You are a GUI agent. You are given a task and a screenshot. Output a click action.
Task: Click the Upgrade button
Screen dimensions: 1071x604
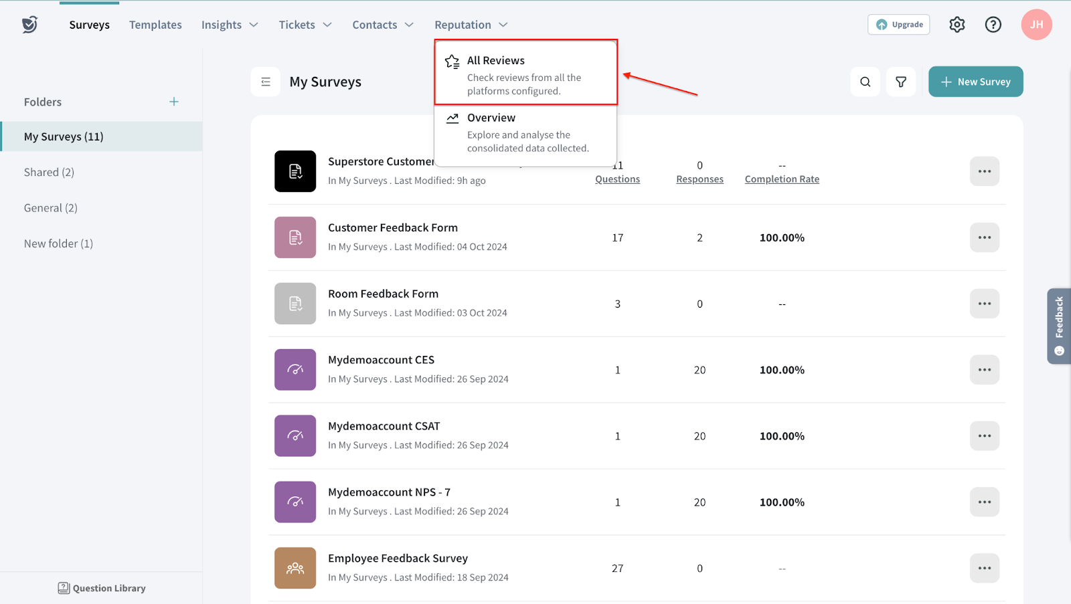click(x=898, y=25)
